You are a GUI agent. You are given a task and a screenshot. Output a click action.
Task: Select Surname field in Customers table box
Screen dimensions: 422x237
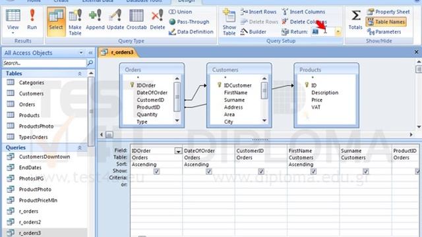coord(235,100)
